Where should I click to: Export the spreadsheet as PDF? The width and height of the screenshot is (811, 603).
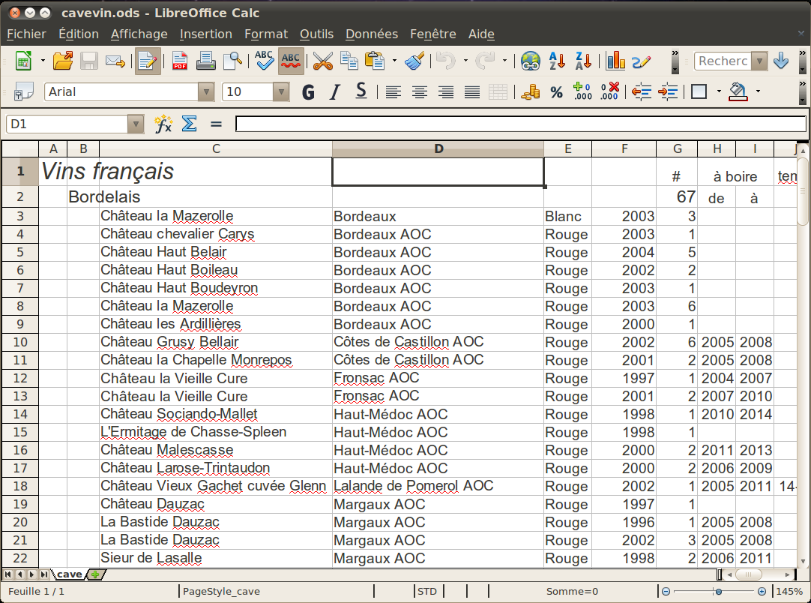pyautogui.click(x=180, y=61)
